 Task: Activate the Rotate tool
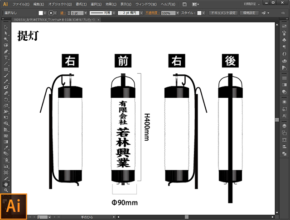point(6,100)
